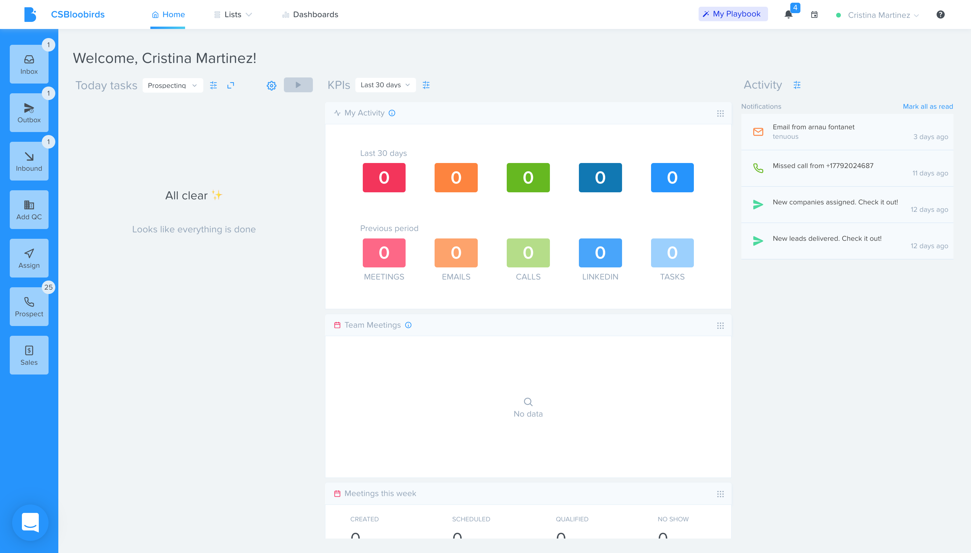Open the Assign sidebar section
Screen dimensions: 971x553
(29, 258)
